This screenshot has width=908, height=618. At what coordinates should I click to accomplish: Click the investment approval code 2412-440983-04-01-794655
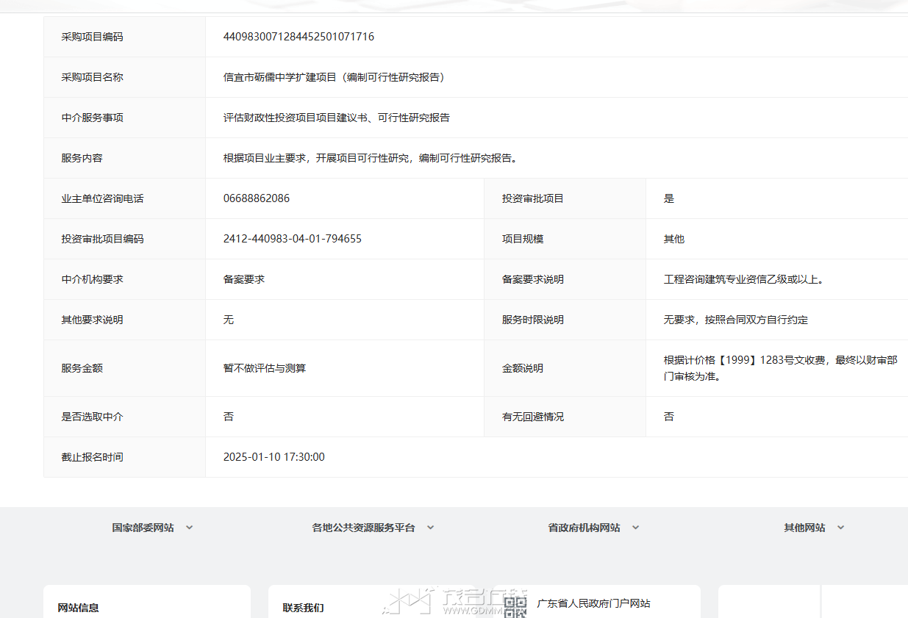292,239
